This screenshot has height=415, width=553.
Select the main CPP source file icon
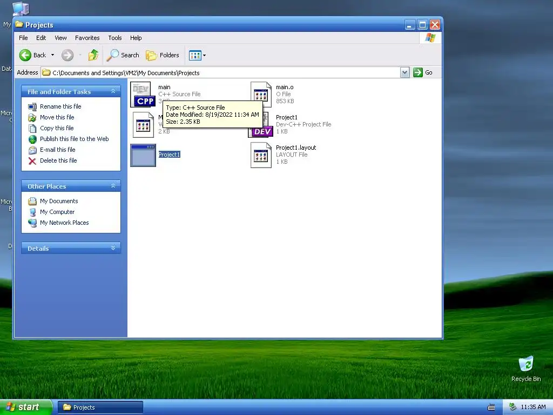click(x=143, y=94)
